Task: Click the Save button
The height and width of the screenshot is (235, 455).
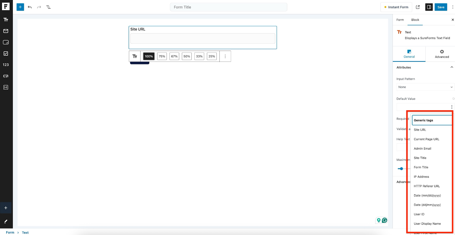Action: pyautogui.click(x=440, y=7)
